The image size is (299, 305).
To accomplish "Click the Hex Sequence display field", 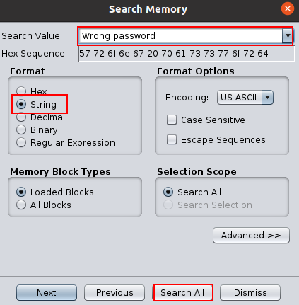I will click(187, 54).
